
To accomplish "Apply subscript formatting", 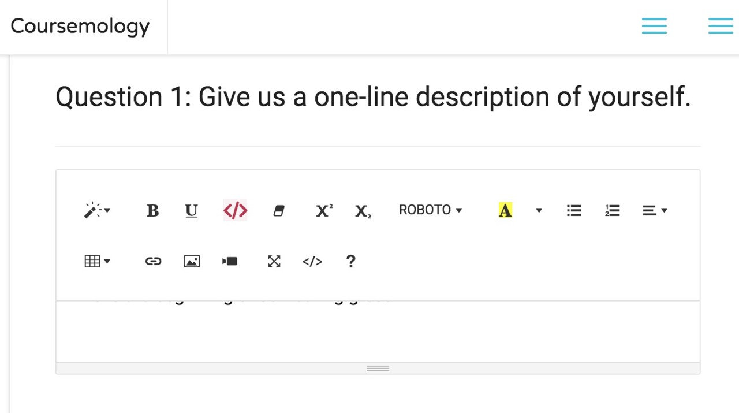I will click(362, 210).
